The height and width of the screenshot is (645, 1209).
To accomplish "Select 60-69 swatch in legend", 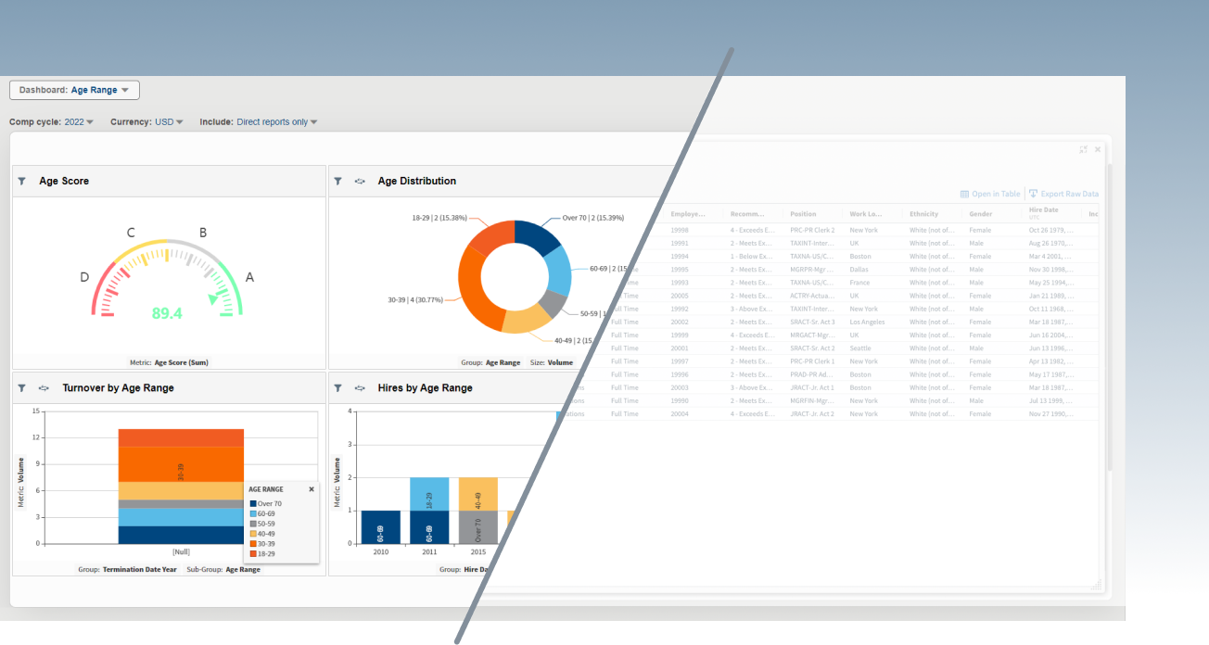I will [253, 513].
